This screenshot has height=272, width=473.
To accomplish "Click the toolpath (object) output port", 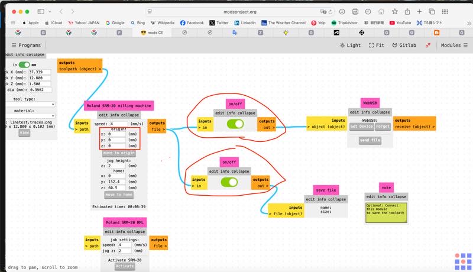I will coord(80,69).
